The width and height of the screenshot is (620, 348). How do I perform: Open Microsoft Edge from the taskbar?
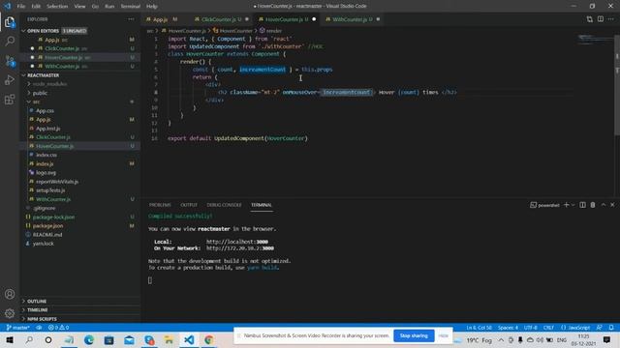tap(88, 339)
